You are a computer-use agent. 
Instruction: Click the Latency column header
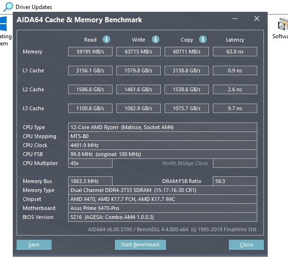coord(235,40)
